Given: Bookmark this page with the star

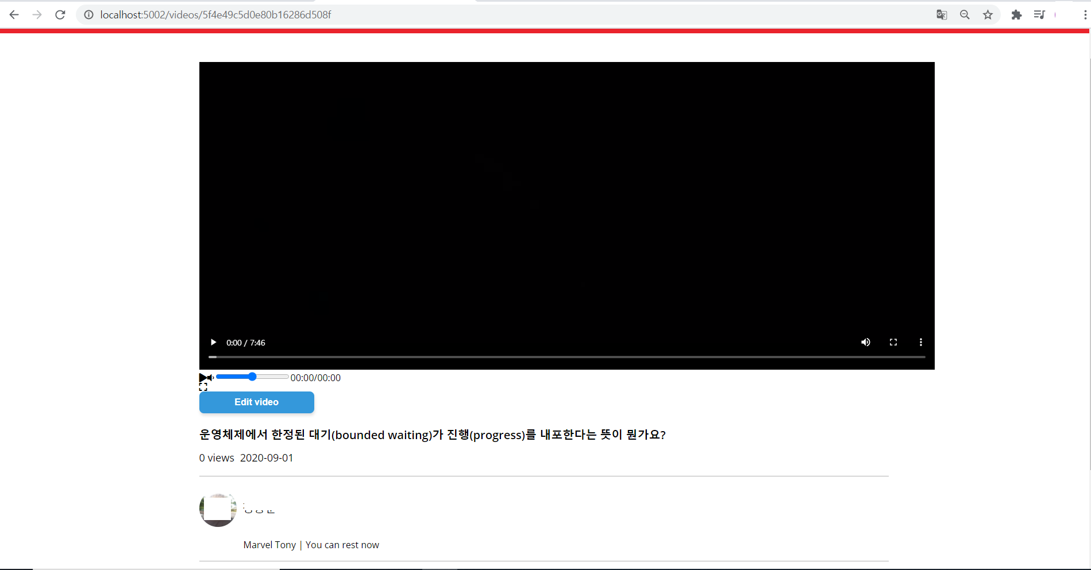Looking at the screenshot, I should pyautogui.click(x=988, y=15).
